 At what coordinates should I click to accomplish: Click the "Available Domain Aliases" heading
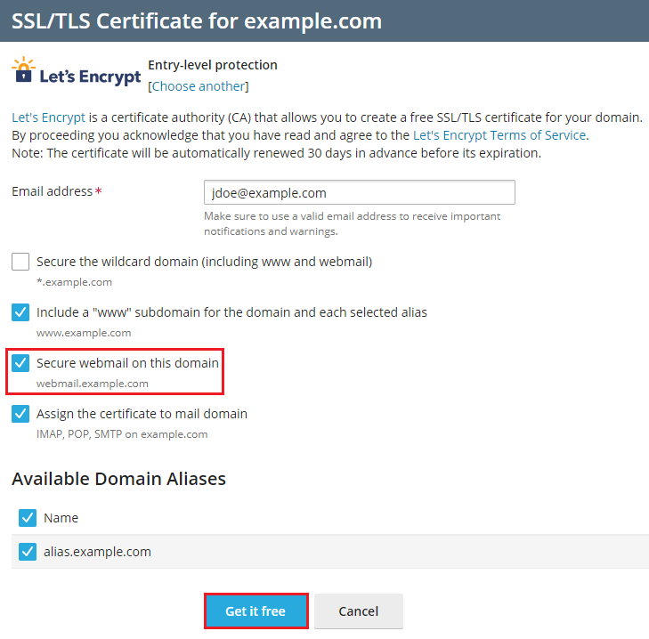[x=118, y=479]
